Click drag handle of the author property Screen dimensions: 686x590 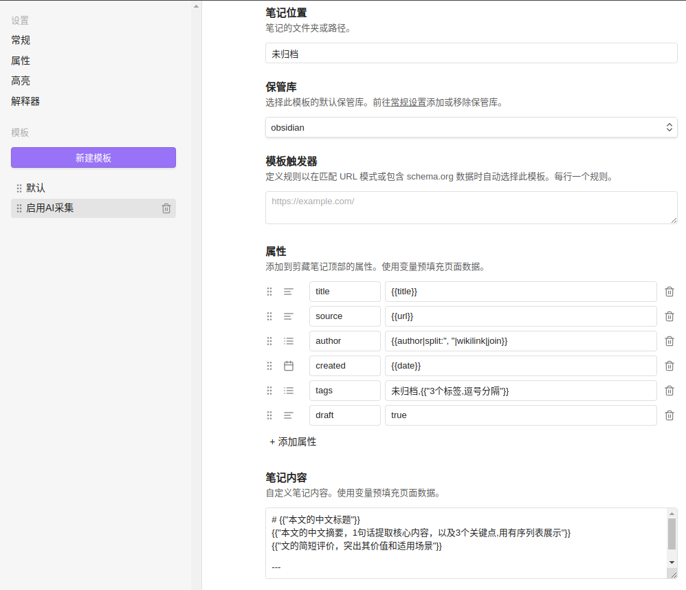[269, 341]
